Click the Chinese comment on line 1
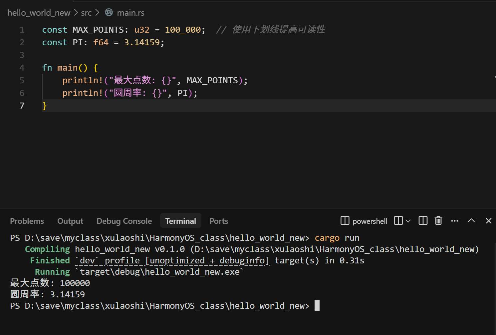 coord(271,30)
